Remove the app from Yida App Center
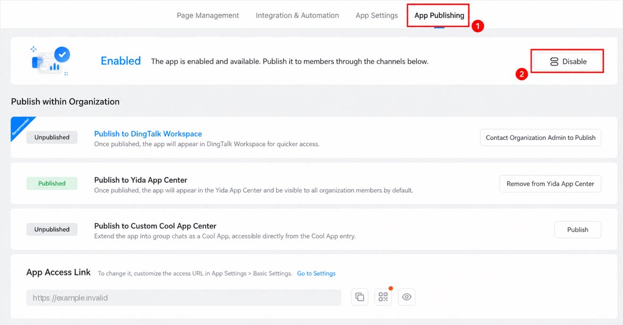 point(550,184)
